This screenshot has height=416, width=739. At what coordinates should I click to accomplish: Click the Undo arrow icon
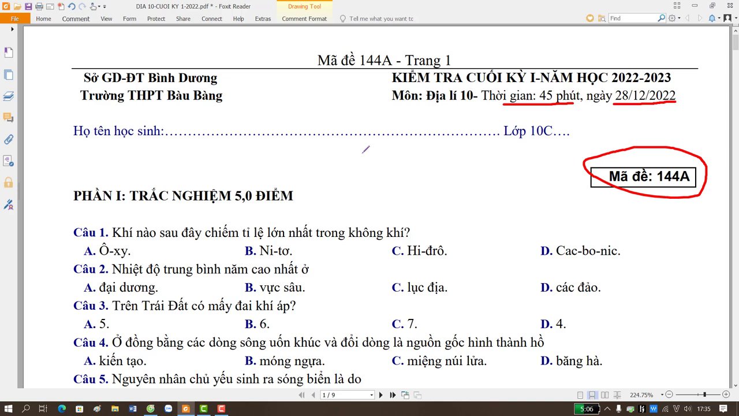(72, 6)
